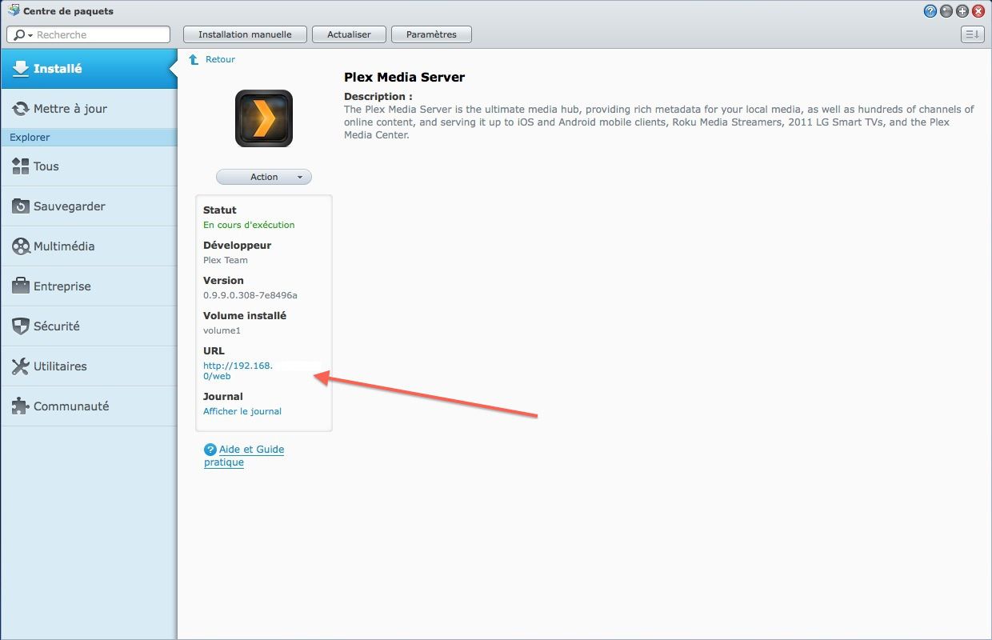
Task: Click the Utilitaires wrench icon
Action: [21, 366]
